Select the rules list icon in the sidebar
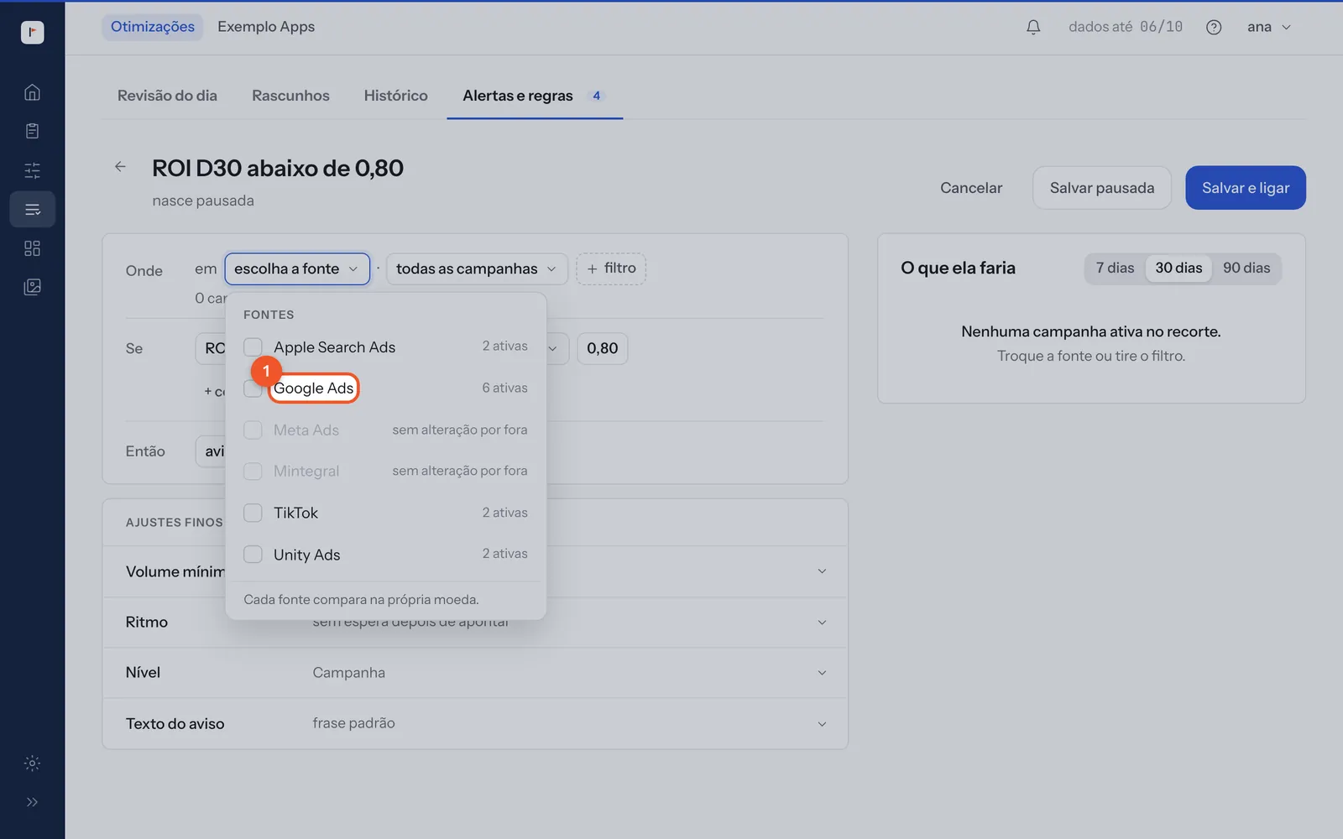The height and width of the screenshot is (839, 1343). point(32,209)
